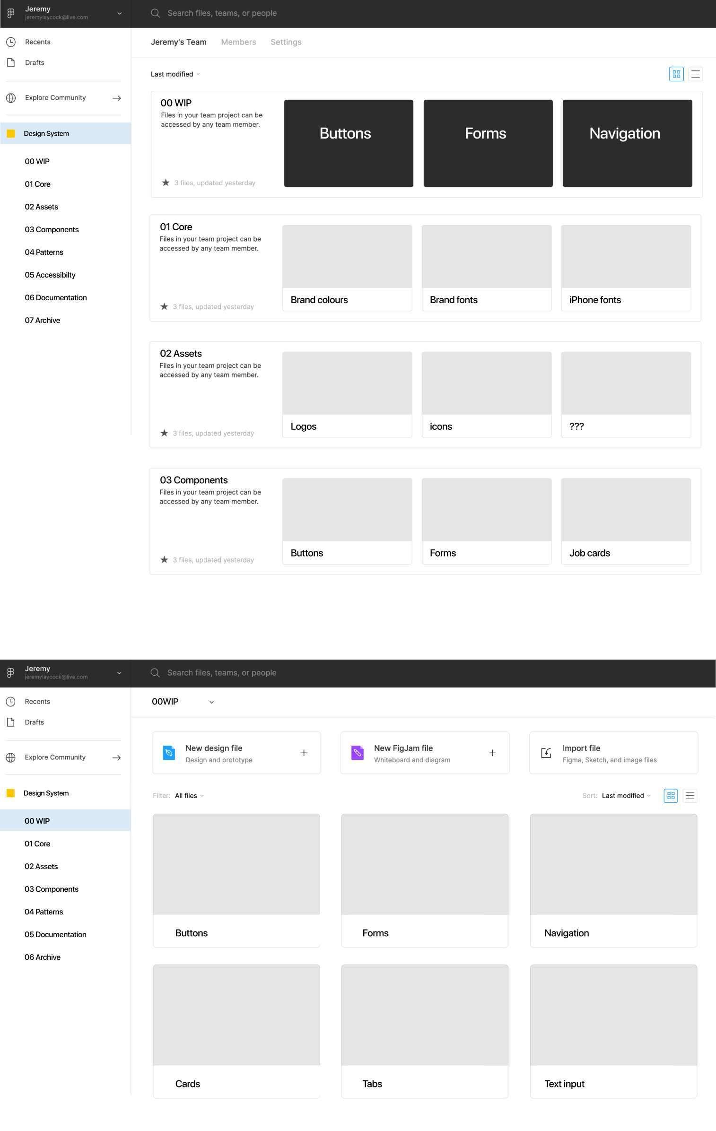This screenshot has height=1131, width=716.
Task: Expand the 00WIP project title dropdown
Action: pyautogui.click(x=211, y=702)
